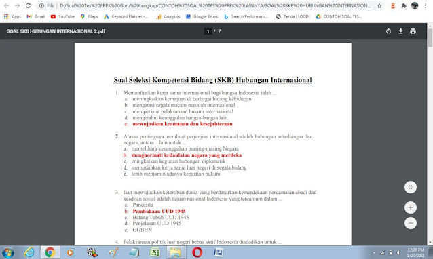433x259 pixels.
Task: Go forward with the browser forward arrow
Action: click(17, 6)
